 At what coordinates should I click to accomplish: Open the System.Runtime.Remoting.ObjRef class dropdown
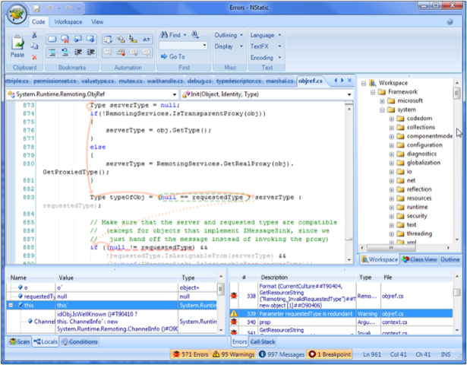tap(175, 94)
